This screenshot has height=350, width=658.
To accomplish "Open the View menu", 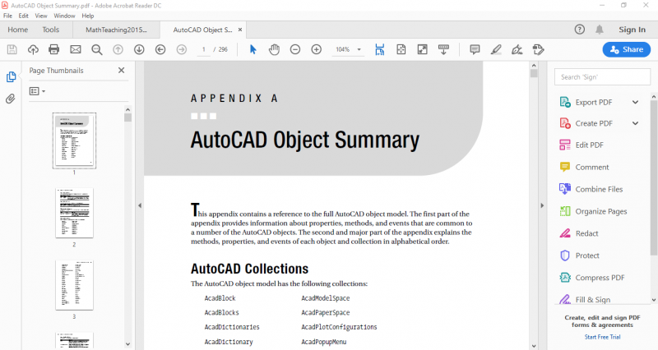I will (41, 16).
